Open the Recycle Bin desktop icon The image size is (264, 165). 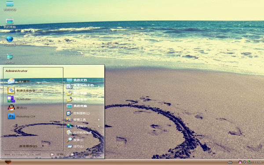(10, 59)
